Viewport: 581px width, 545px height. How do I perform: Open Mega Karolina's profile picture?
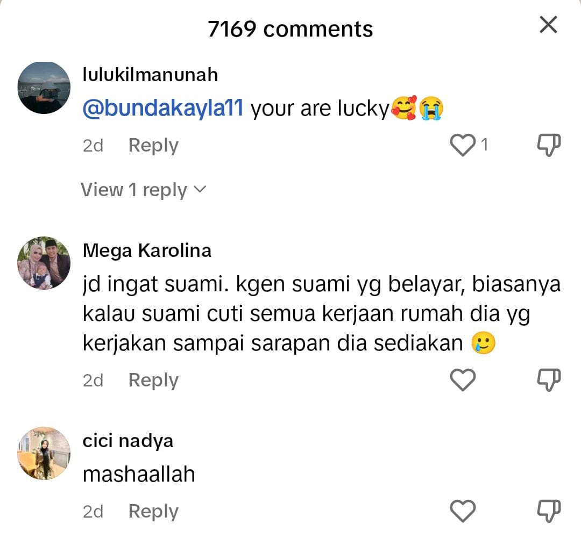point(44,263)
